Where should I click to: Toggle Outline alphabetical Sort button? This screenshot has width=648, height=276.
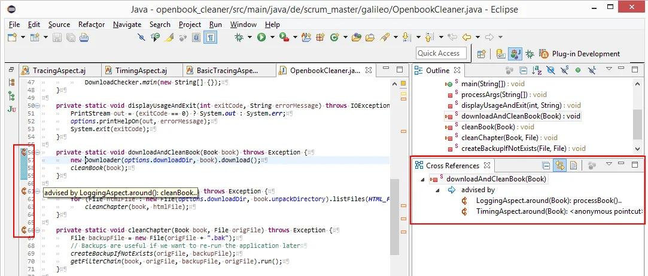coord(537,70)
